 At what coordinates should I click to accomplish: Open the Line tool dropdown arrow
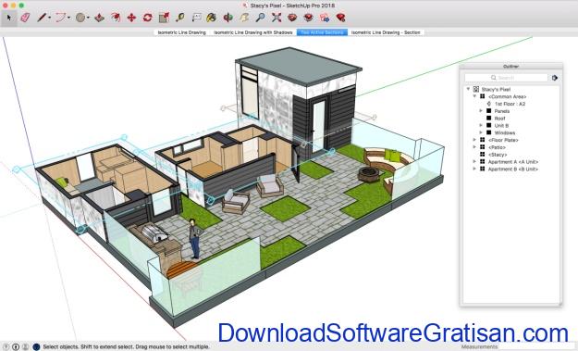50,18
